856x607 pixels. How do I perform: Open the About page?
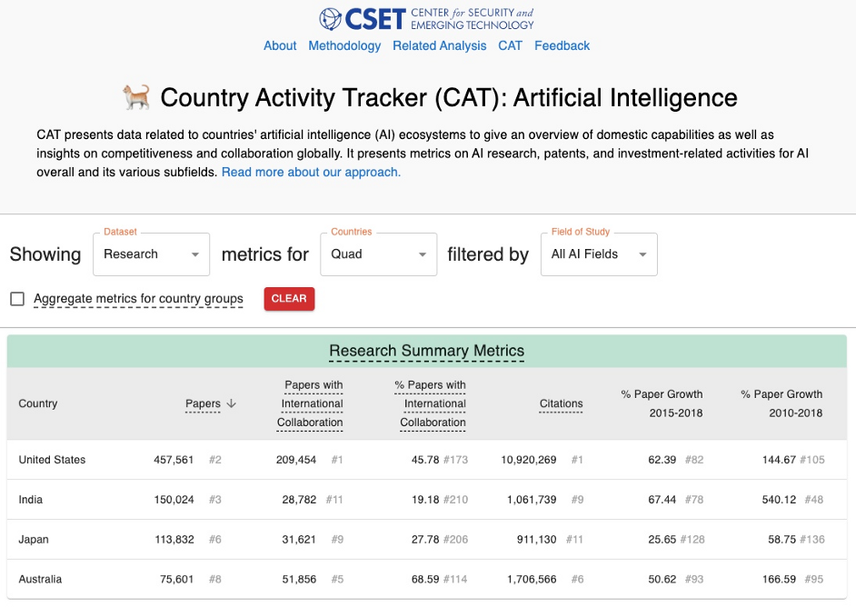pos(280,45)
